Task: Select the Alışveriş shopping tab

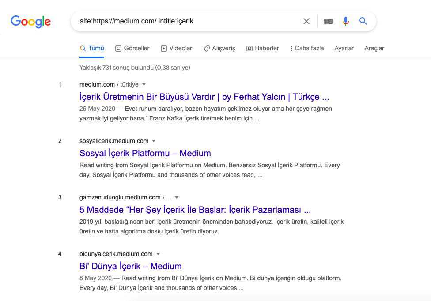Action: (219, 49)
